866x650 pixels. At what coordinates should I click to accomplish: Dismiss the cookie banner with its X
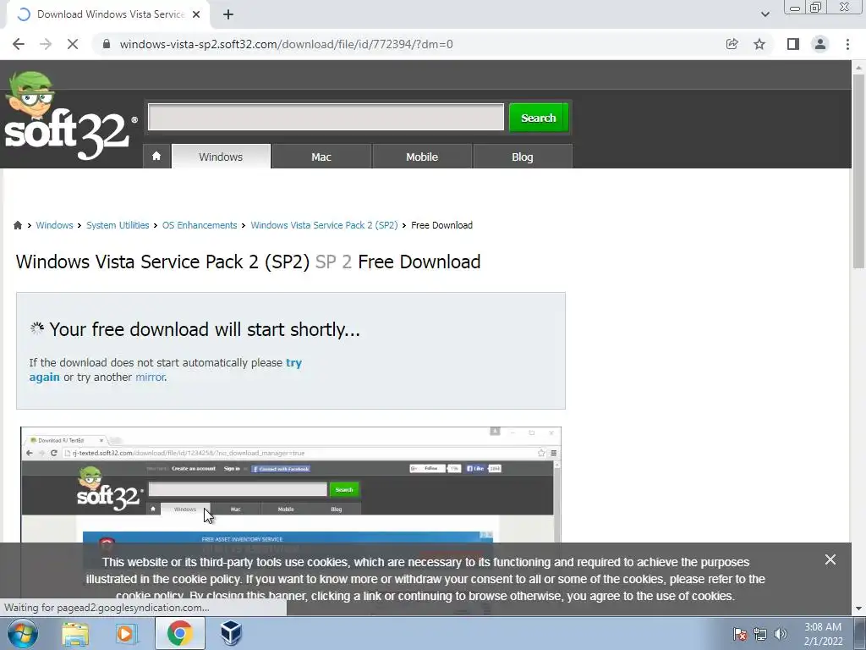(x=830, y=560)
